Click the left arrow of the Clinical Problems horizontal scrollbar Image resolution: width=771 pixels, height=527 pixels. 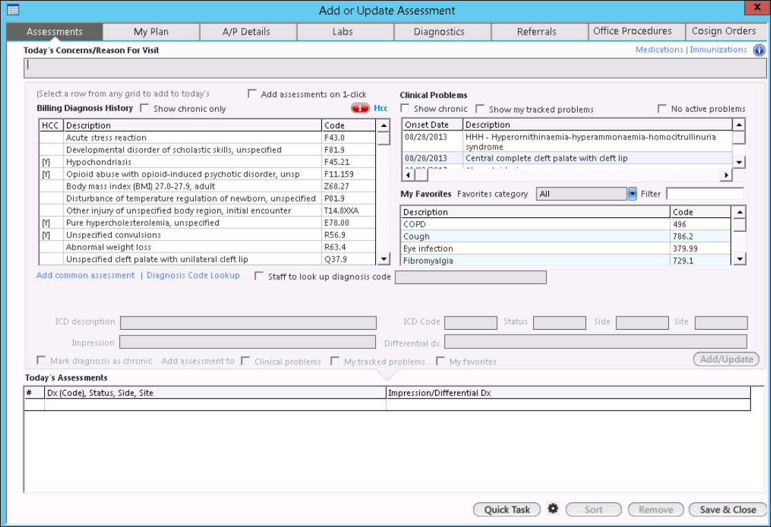(408, 175)
